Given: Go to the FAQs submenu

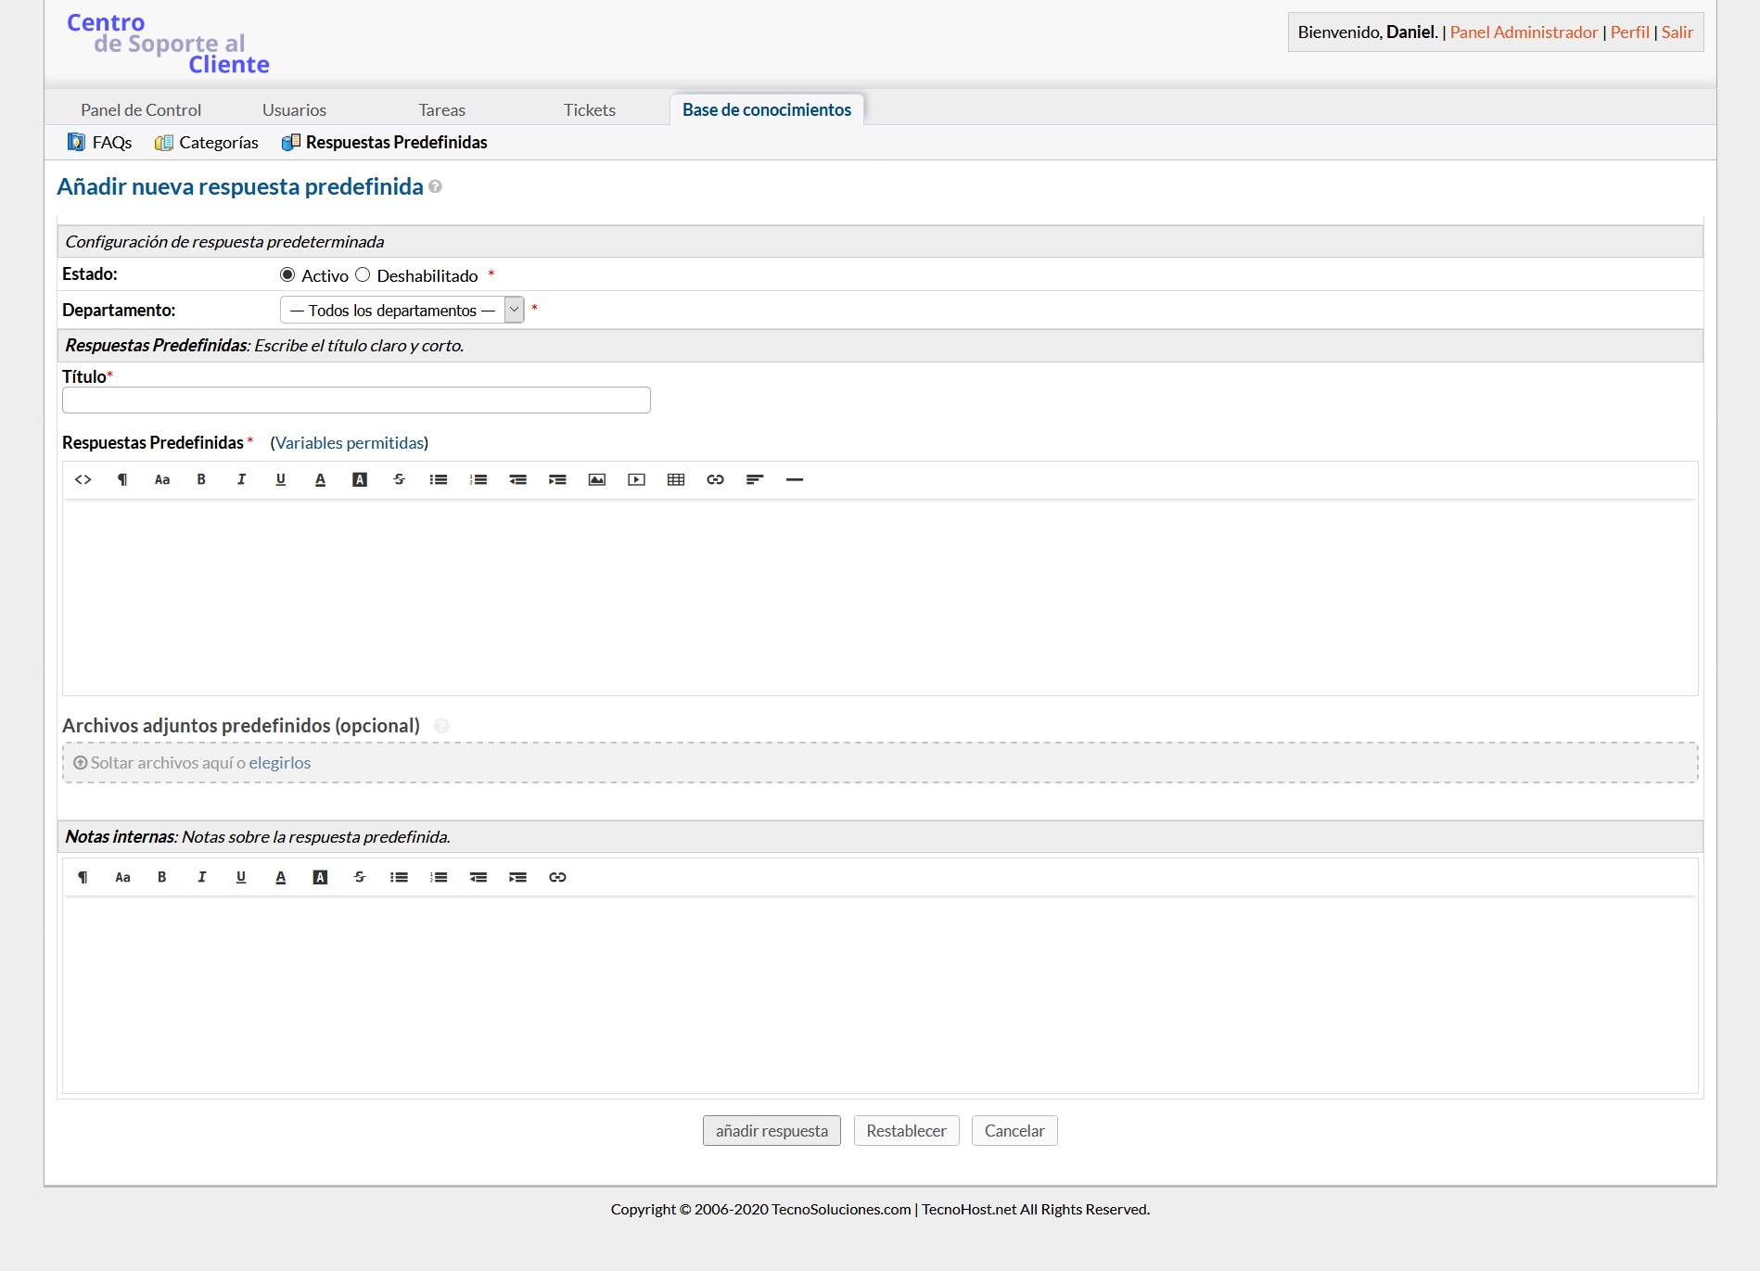Looking at the screenshot, I should click(100, 142).
